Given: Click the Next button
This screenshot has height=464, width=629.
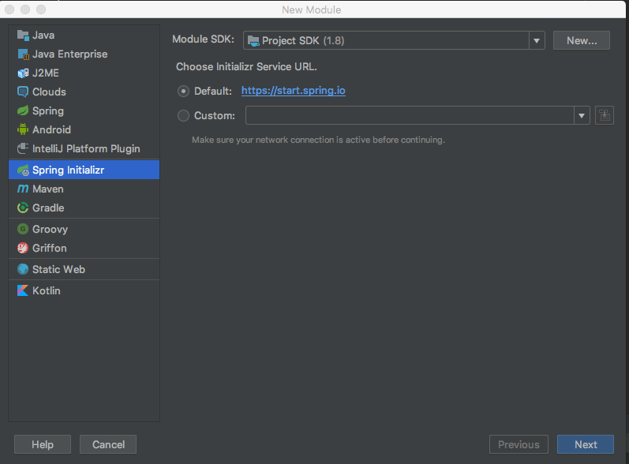Looking at the screenshot, I should [x=586, y=444].
